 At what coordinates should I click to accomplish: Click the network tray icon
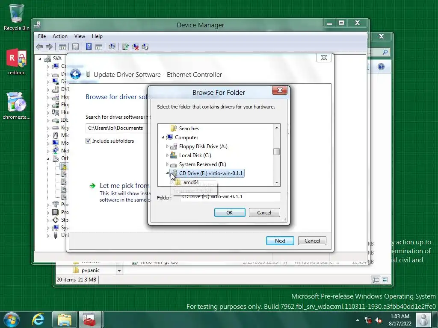pos(368,320)
